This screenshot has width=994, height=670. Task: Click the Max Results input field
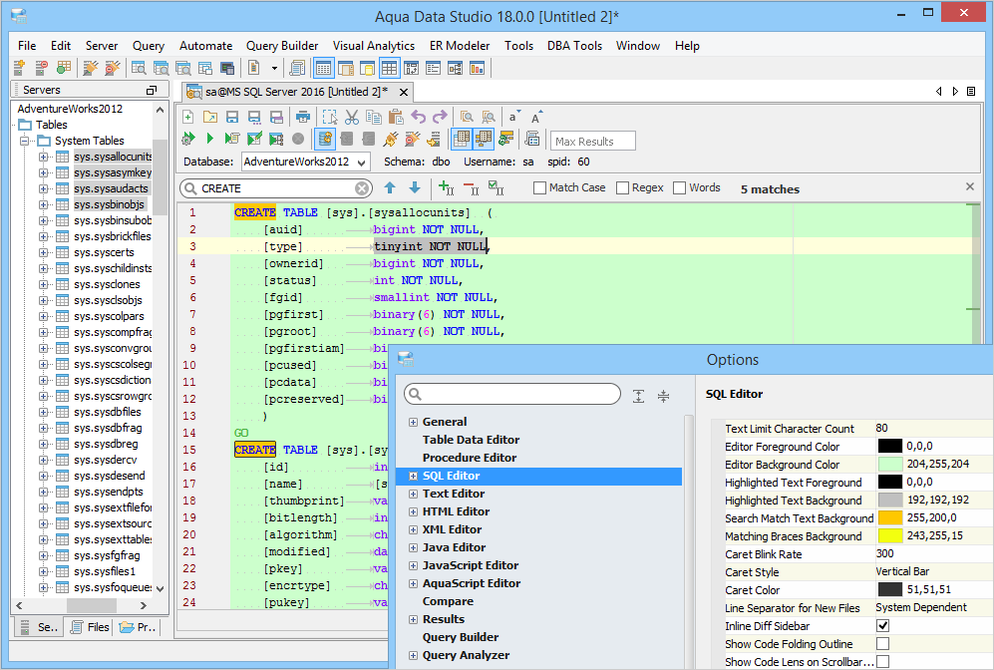[x=593, y=142]
